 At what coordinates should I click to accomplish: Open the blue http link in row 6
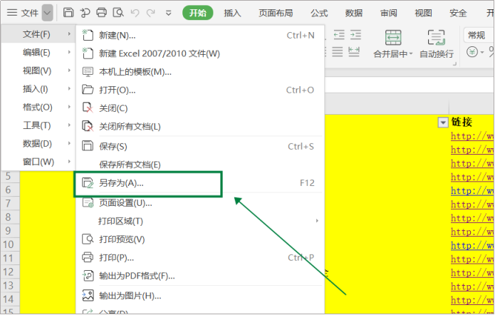pyautogui.click(x=472, y=190)
